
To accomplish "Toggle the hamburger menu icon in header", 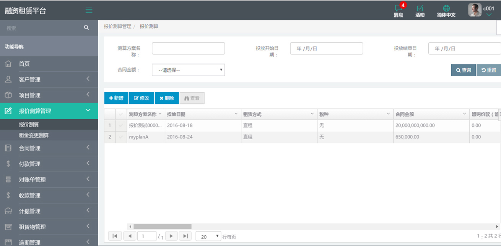I will (89, 10).
